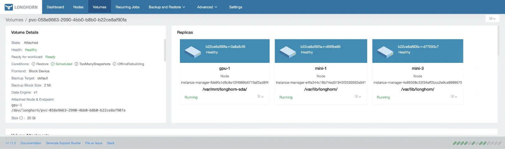Click the "OfflineRebuilding" condition label
This screenshot has width=505, height=149.
pos(131,64)
